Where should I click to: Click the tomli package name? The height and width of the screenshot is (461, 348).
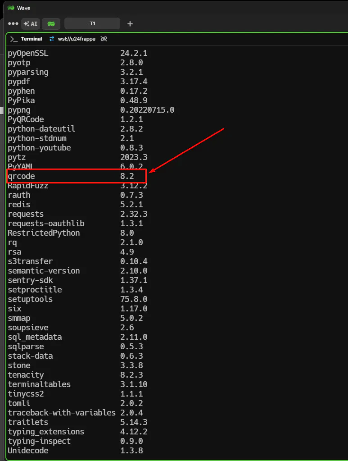coord(19,403)
